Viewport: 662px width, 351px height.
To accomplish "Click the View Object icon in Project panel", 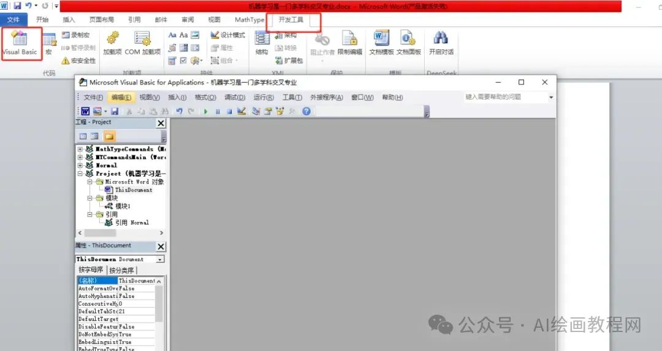I will pyautogui.click(x=94, y=136).
